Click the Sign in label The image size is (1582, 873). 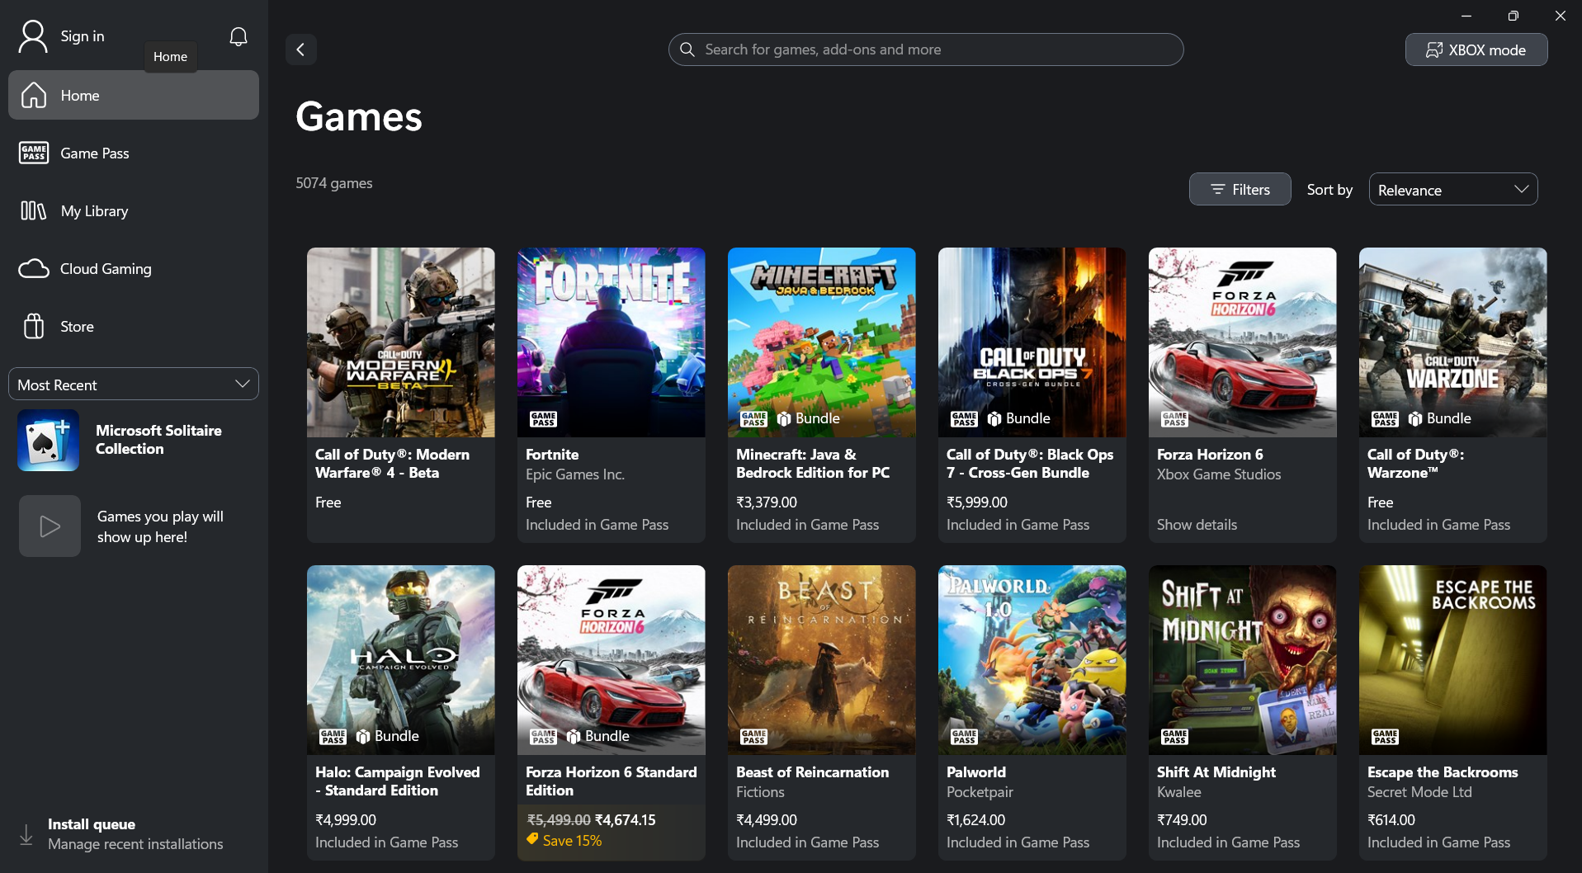[83, 36]
